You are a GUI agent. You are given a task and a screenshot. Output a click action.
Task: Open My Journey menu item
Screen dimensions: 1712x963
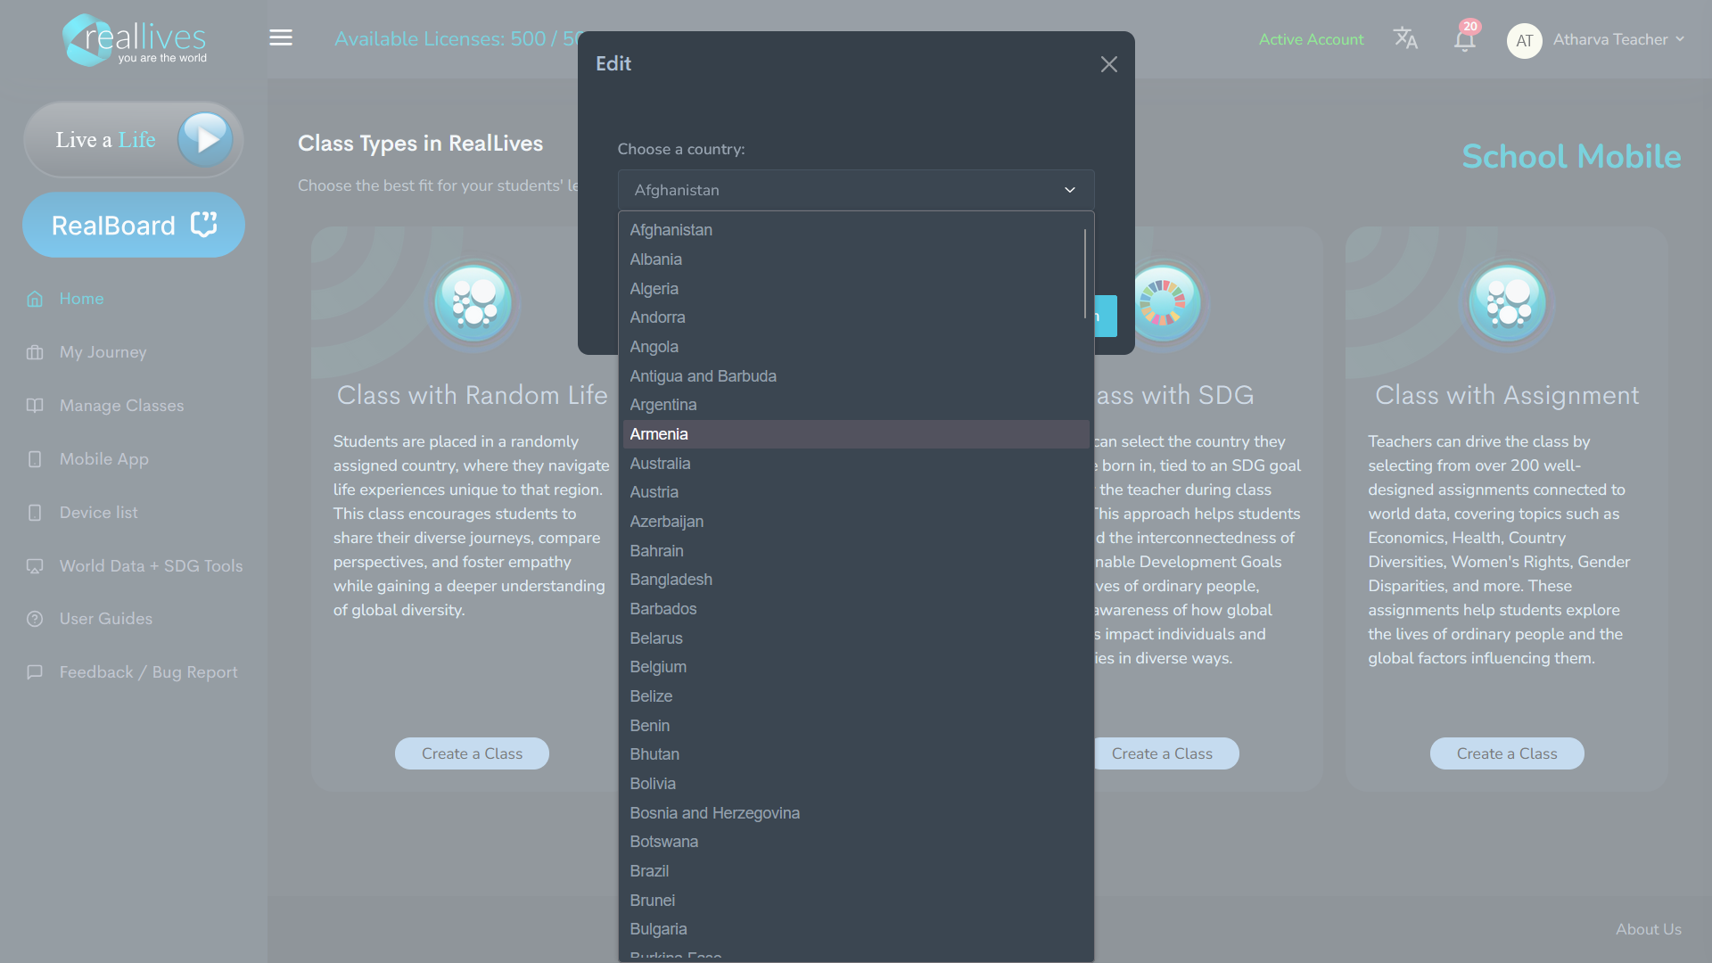pyautogui.click(x=103, y=352)
